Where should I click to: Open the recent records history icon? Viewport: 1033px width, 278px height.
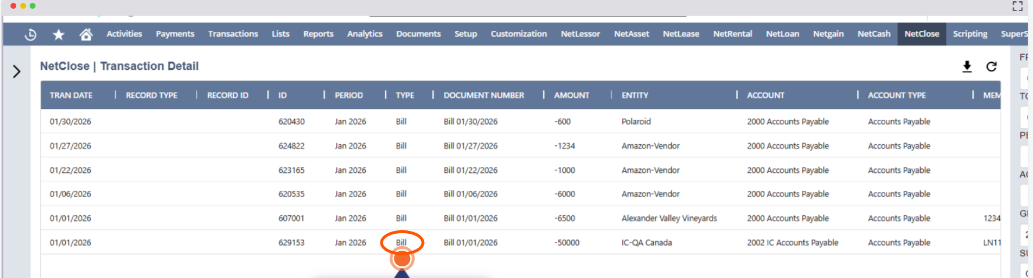[30, 35]
